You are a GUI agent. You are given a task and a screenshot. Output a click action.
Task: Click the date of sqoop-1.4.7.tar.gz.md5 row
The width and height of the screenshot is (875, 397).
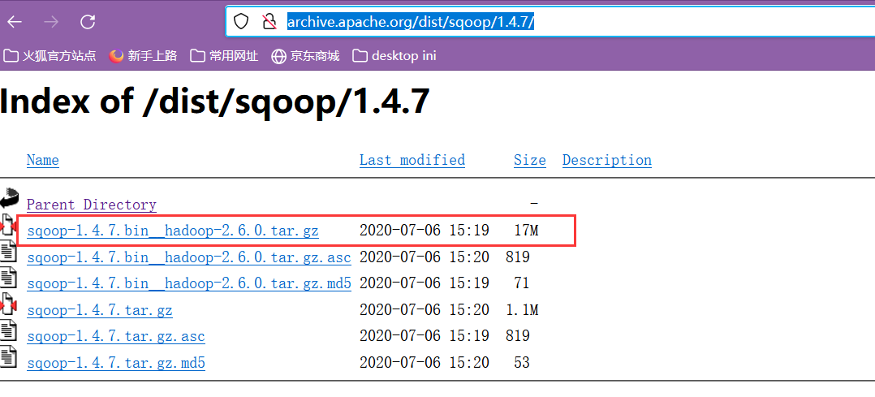click(x=424, y=364)
